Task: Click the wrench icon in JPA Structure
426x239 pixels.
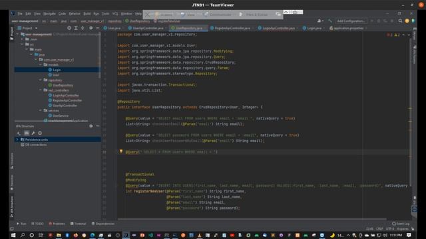Action: coord(33,133)
